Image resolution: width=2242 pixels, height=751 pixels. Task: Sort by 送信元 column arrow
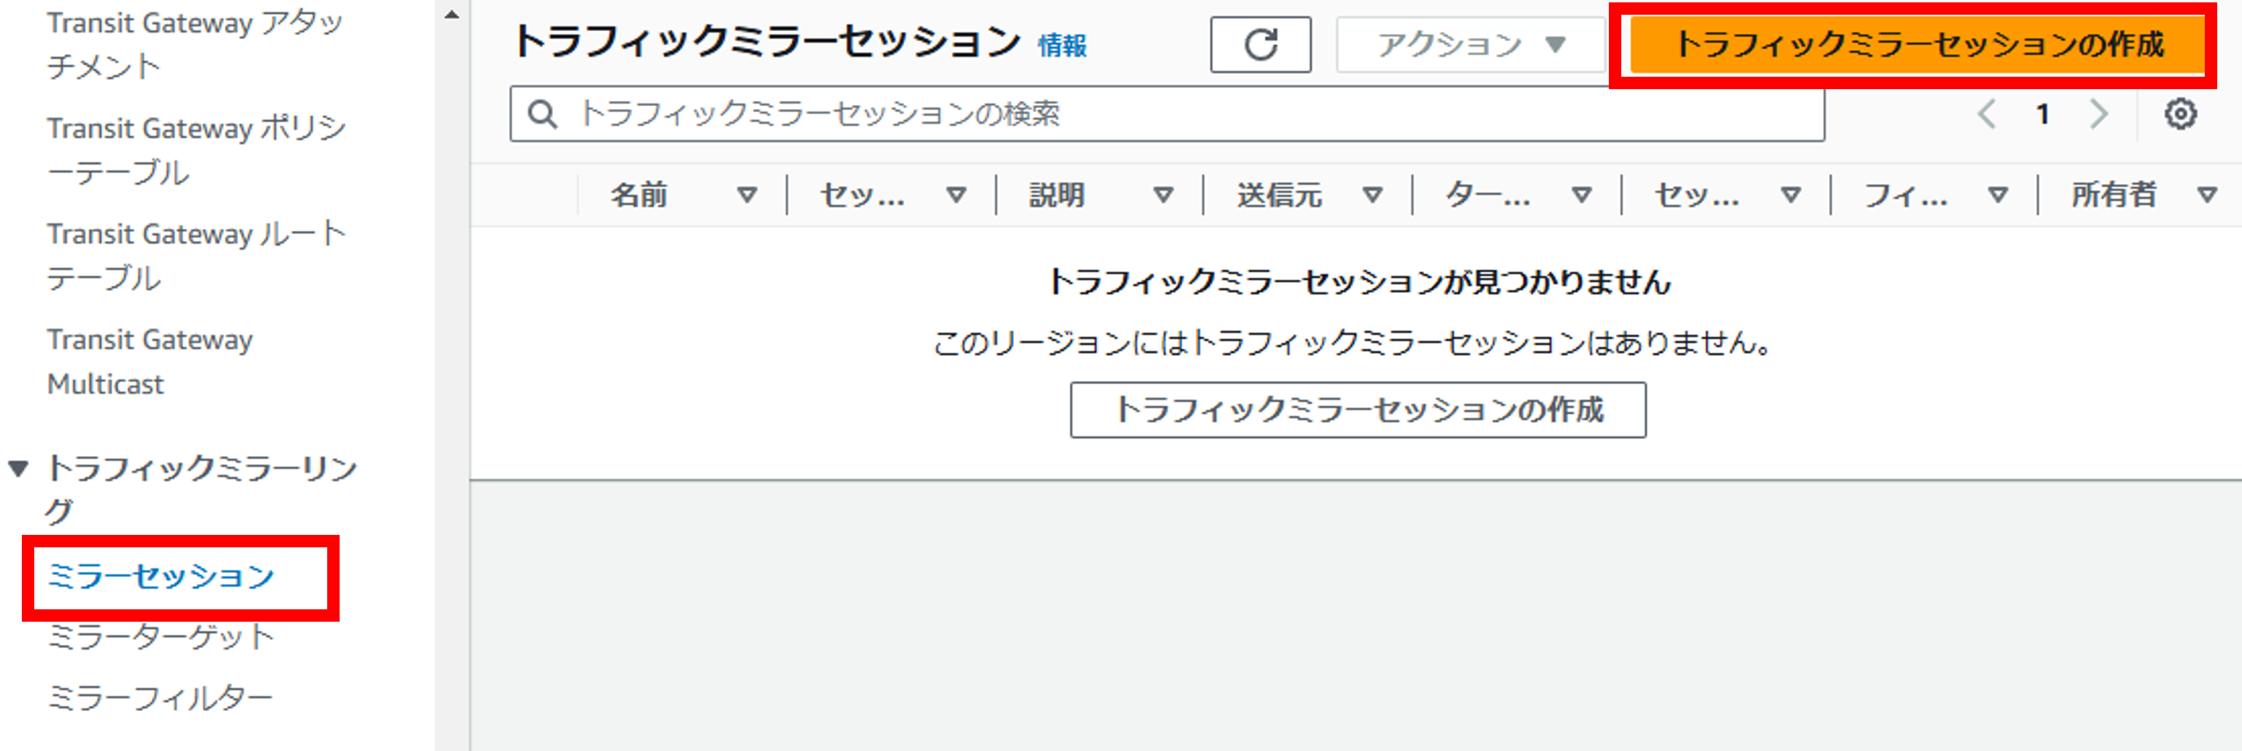point(1373,195)
